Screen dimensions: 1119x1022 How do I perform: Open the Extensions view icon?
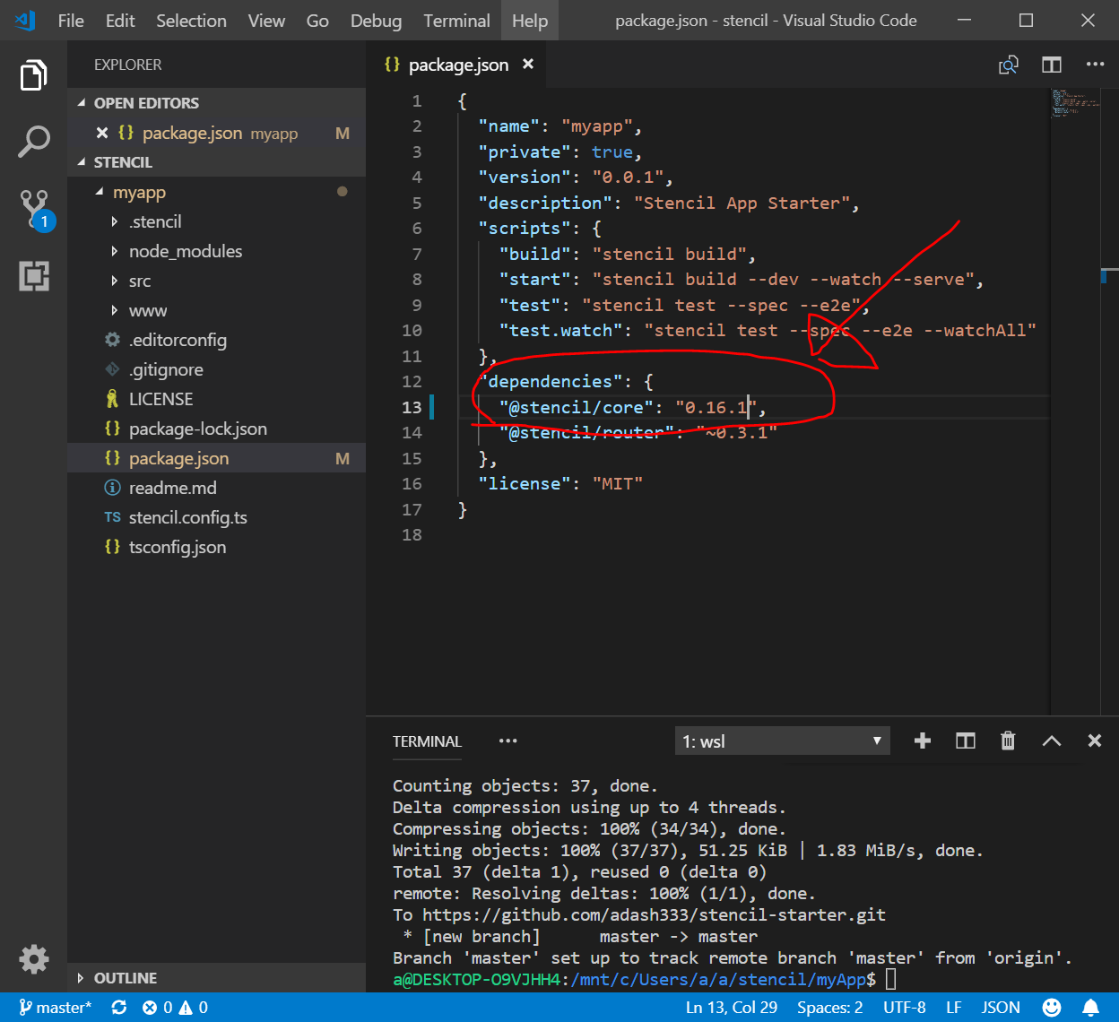pos(33,276)
